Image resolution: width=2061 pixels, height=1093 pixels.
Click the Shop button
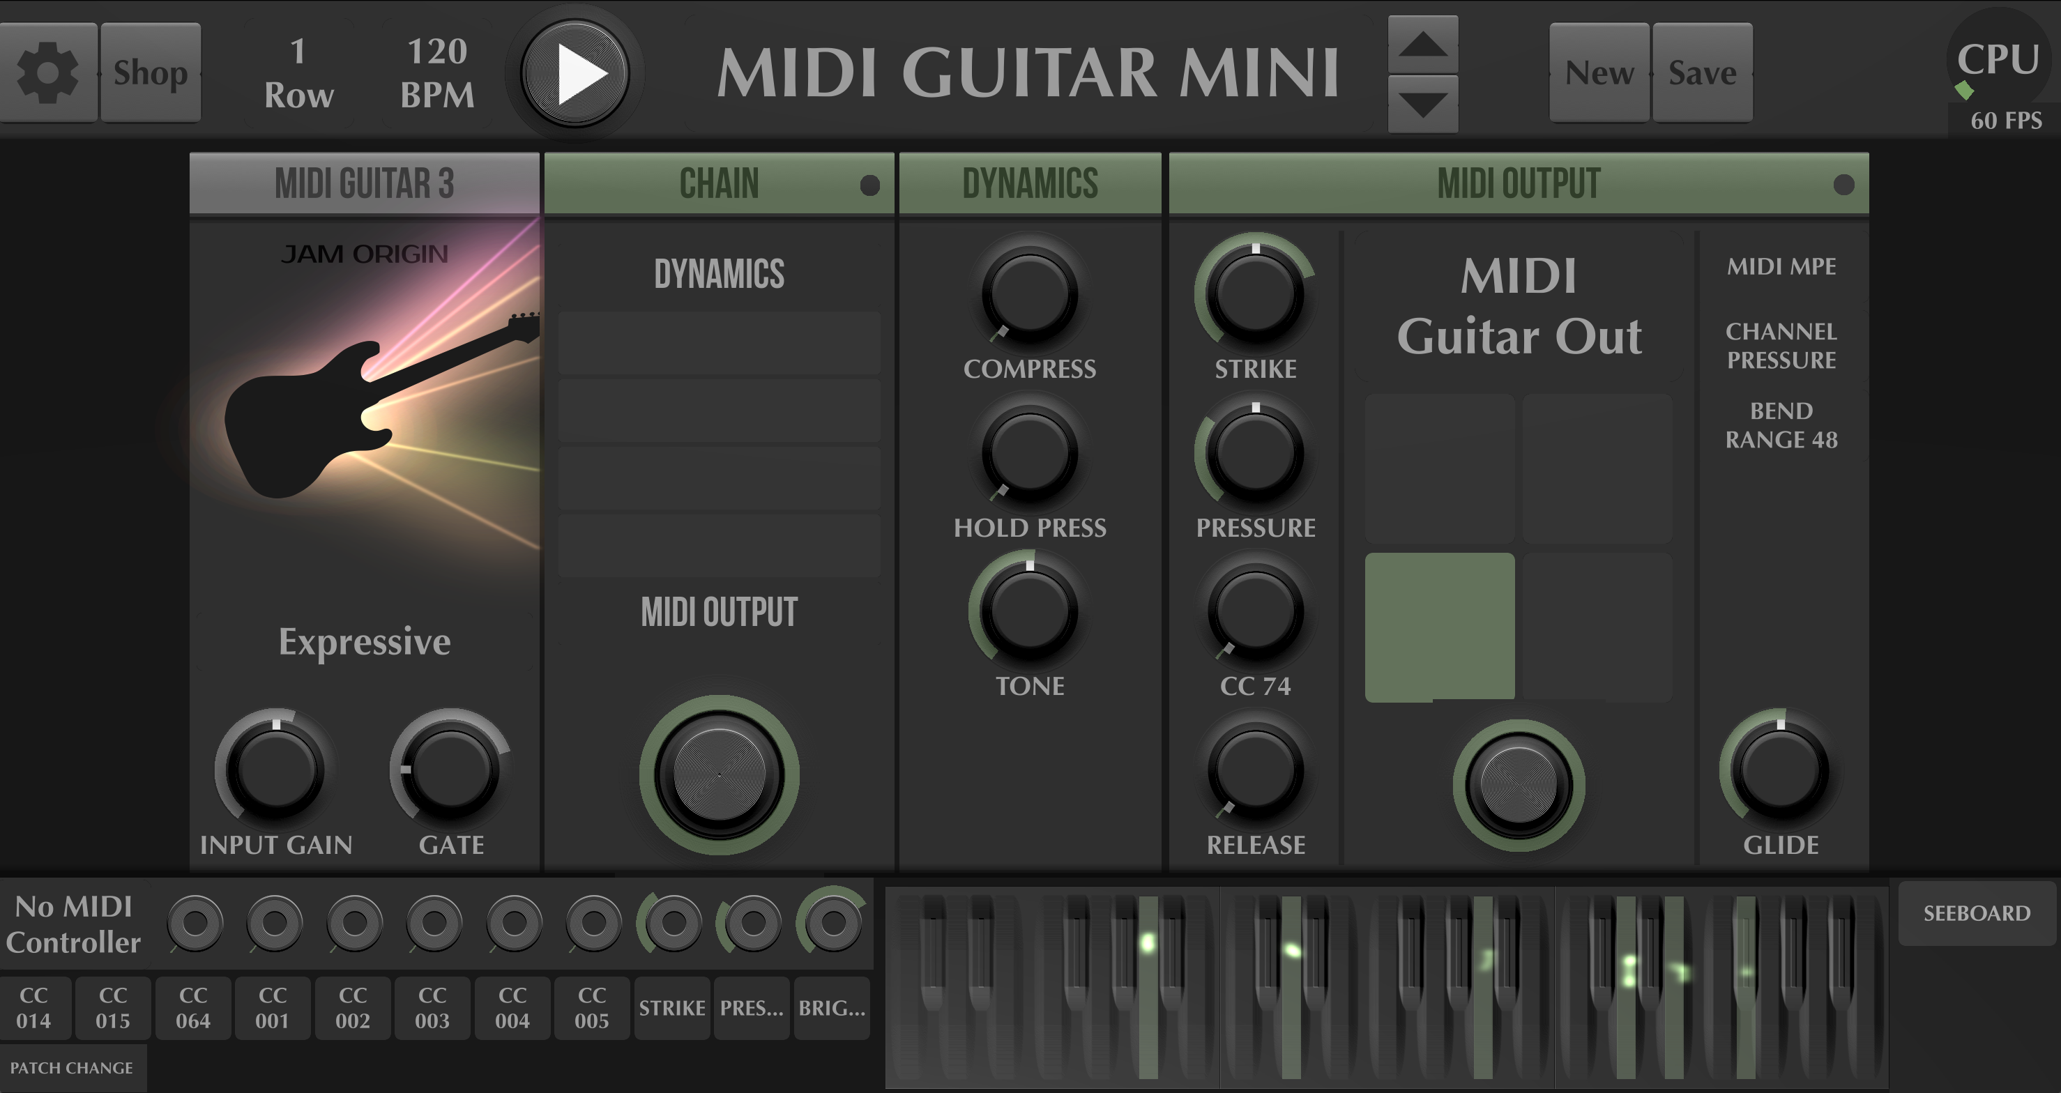[151, 72]
